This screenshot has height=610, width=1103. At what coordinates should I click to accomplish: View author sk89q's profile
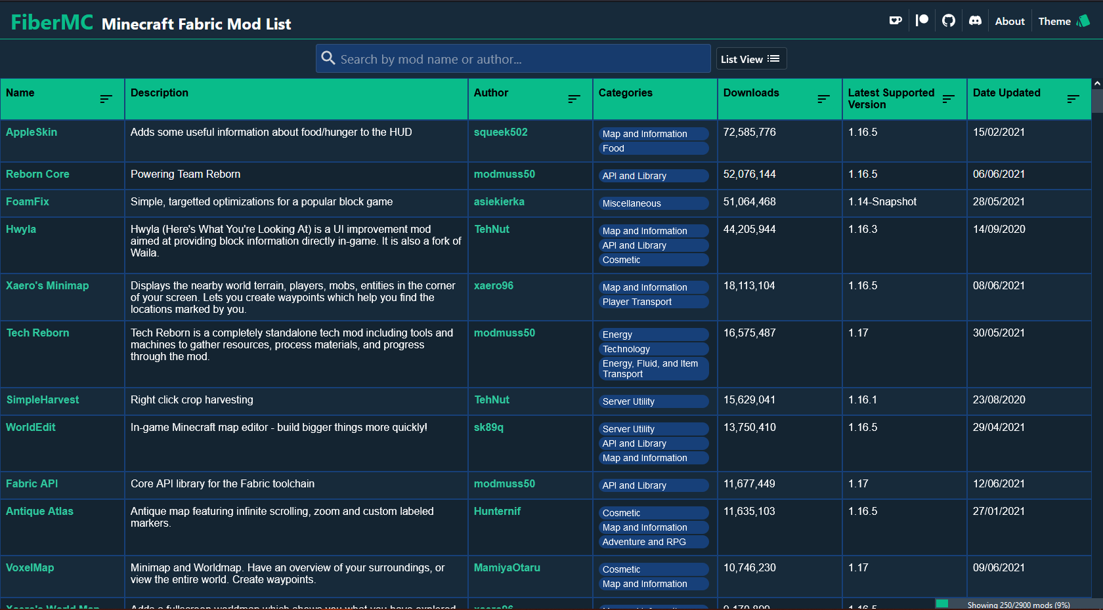pos(488,427)
